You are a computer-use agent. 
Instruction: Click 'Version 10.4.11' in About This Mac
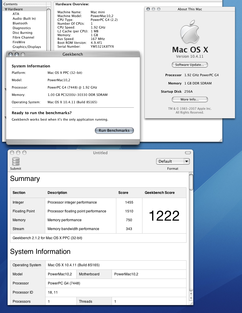tap(190, 56)
